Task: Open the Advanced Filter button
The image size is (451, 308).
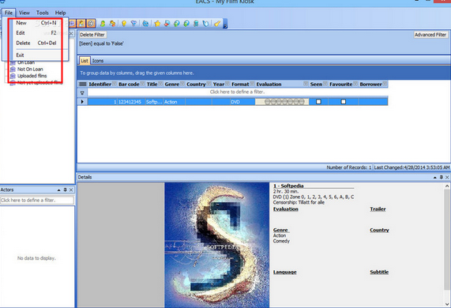Action: (430, 35)
